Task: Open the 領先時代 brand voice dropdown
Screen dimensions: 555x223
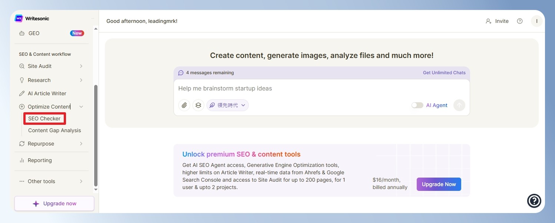Action: click(228, 105)
